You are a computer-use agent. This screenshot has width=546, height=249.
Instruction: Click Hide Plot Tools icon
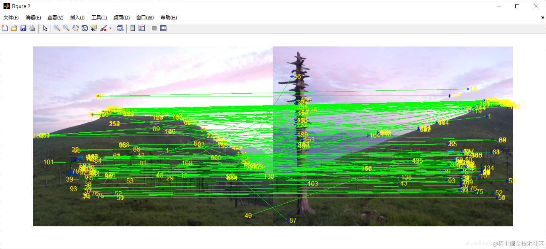click(154, 28)
